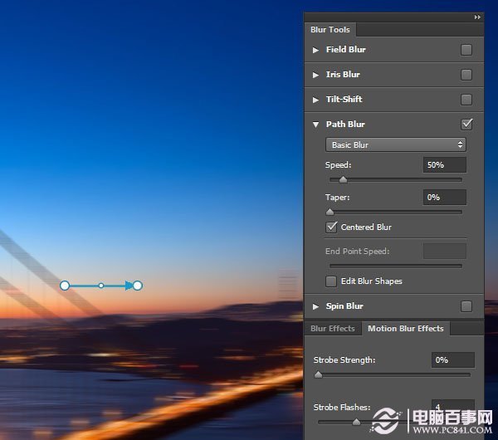Select the Motion Blur Effects tab
This screenshot has width=498, height=440.
(x=406, y=329)
